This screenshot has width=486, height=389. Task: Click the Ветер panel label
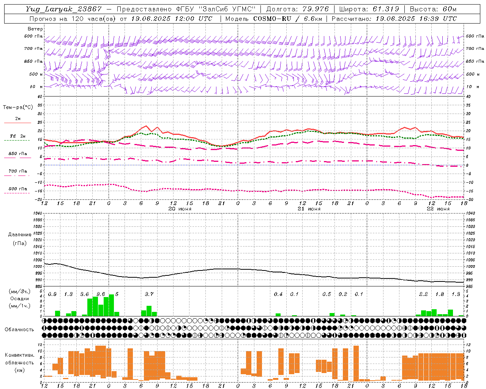click(x=35, y=29)
